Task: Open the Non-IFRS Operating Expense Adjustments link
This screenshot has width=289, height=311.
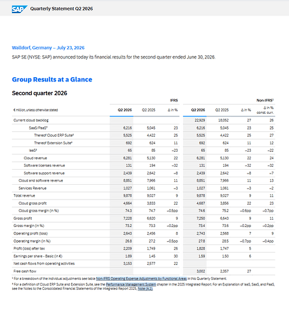Action: pyautogui.click(x=141, y=279)
